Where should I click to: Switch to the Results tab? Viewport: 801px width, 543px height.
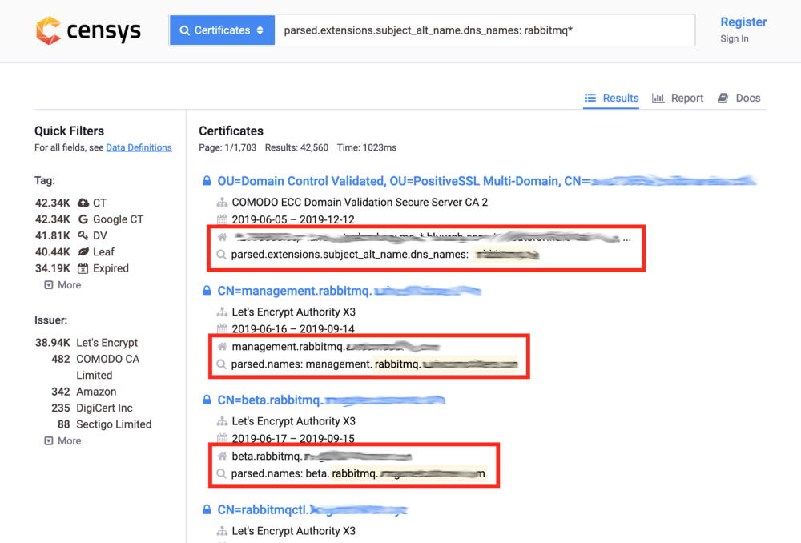click(611, 98)
